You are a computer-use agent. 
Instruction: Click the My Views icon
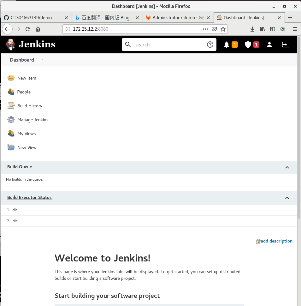point(11,134)
